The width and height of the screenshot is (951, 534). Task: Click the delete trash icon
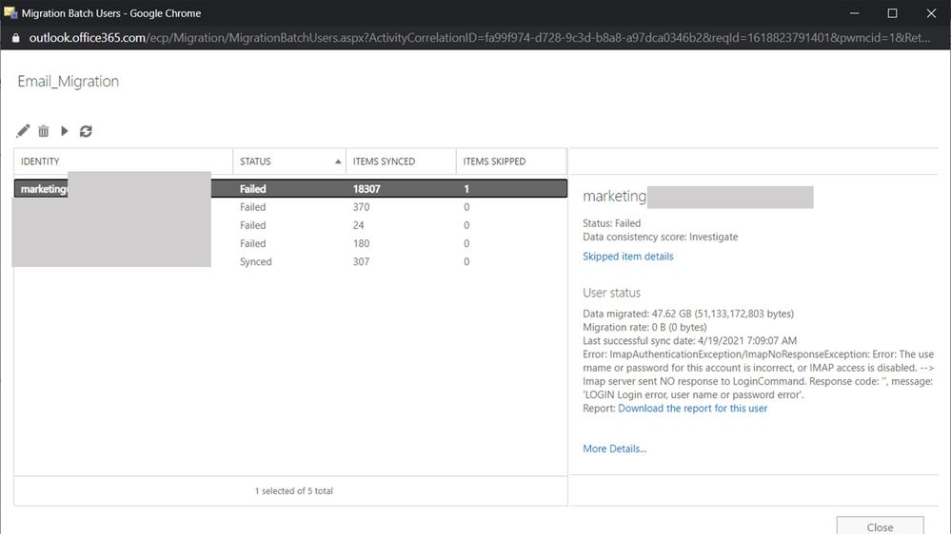click(x=44, y=131)
